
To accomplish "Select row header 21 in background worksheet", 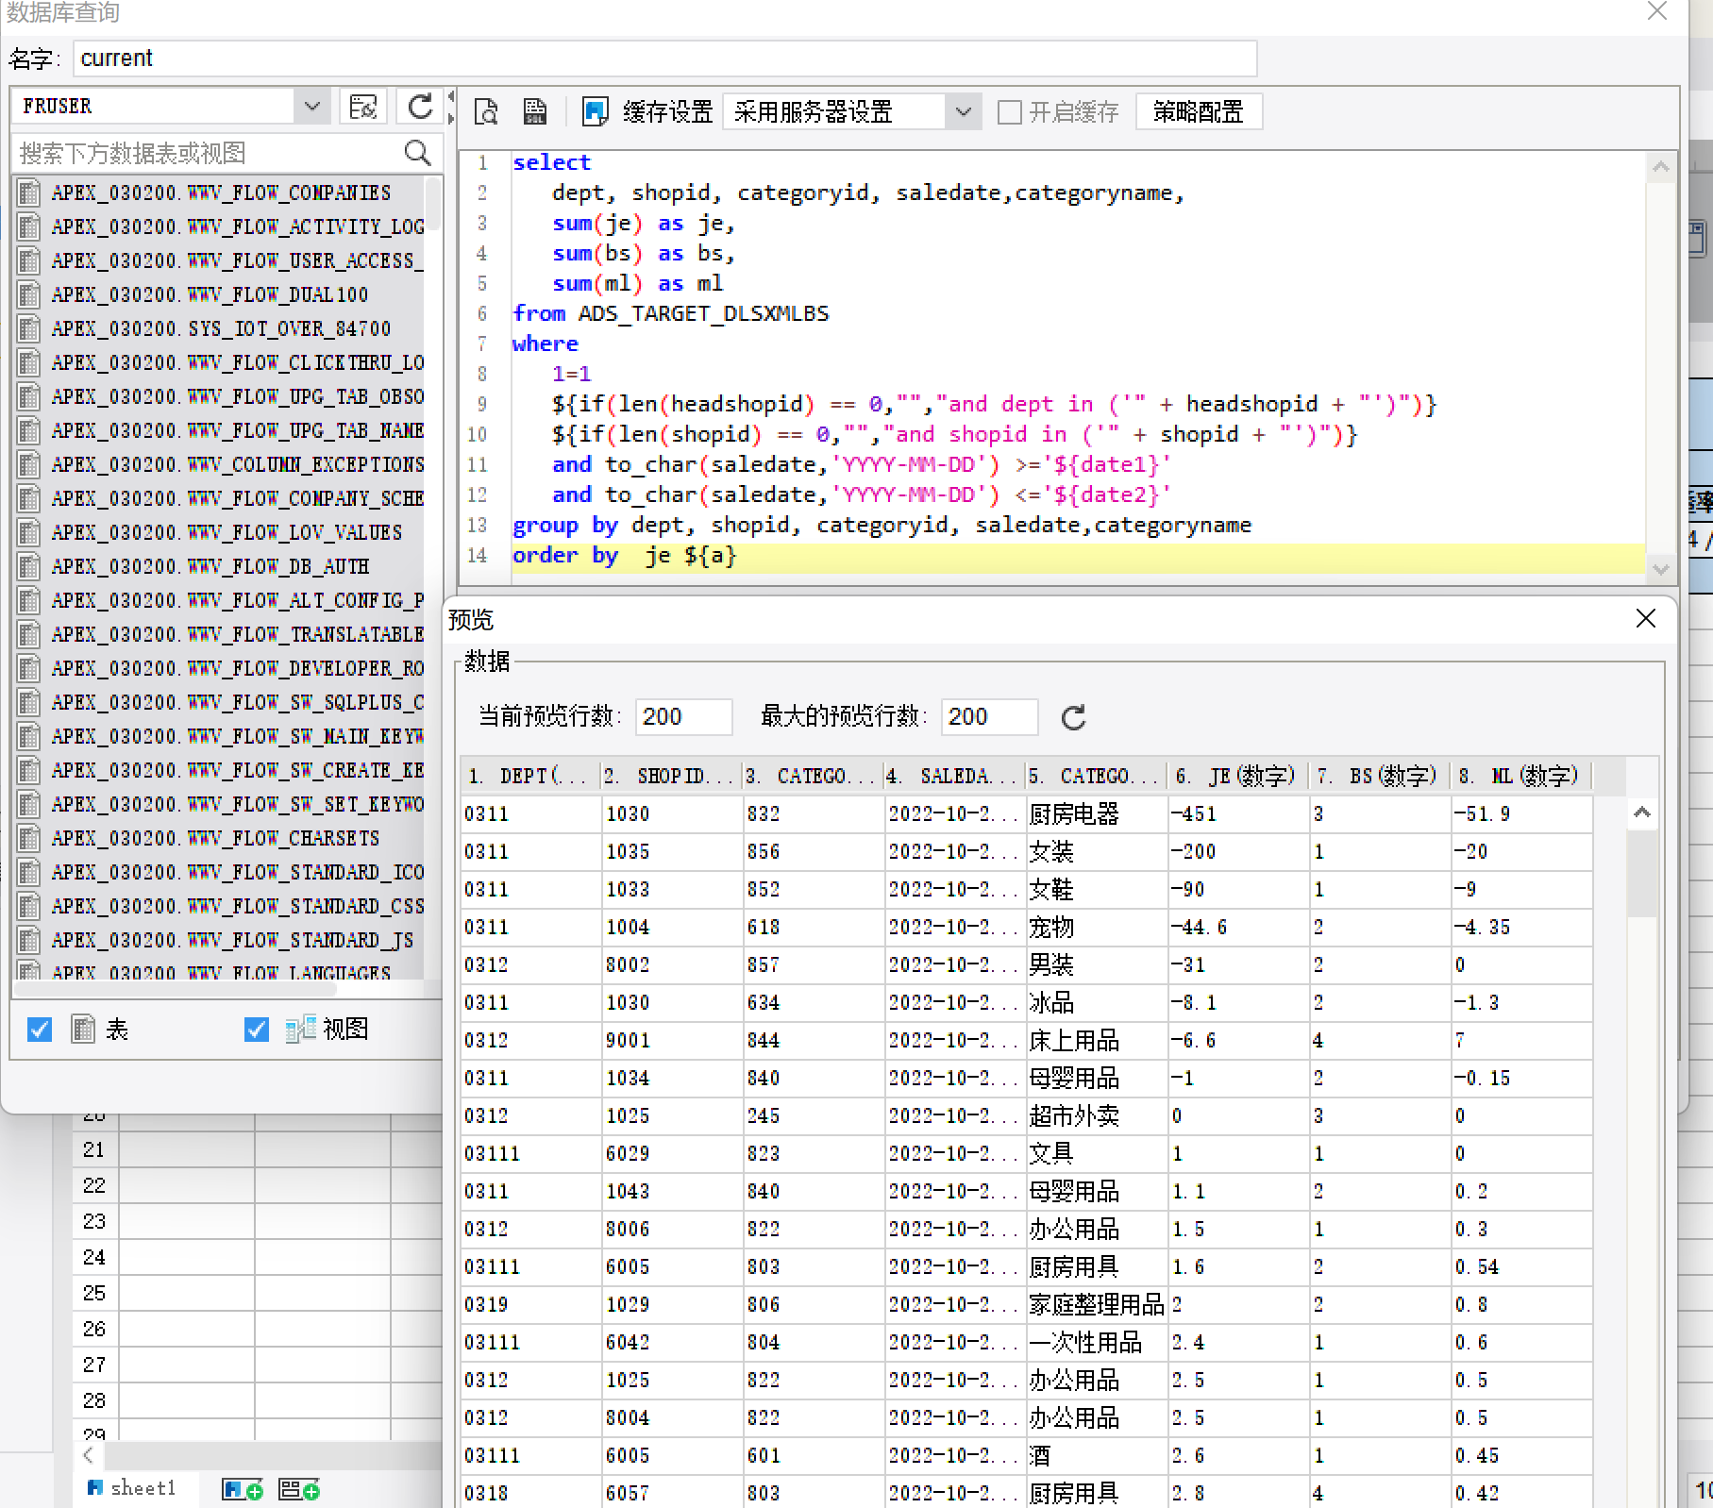I will coord(93,1149).
